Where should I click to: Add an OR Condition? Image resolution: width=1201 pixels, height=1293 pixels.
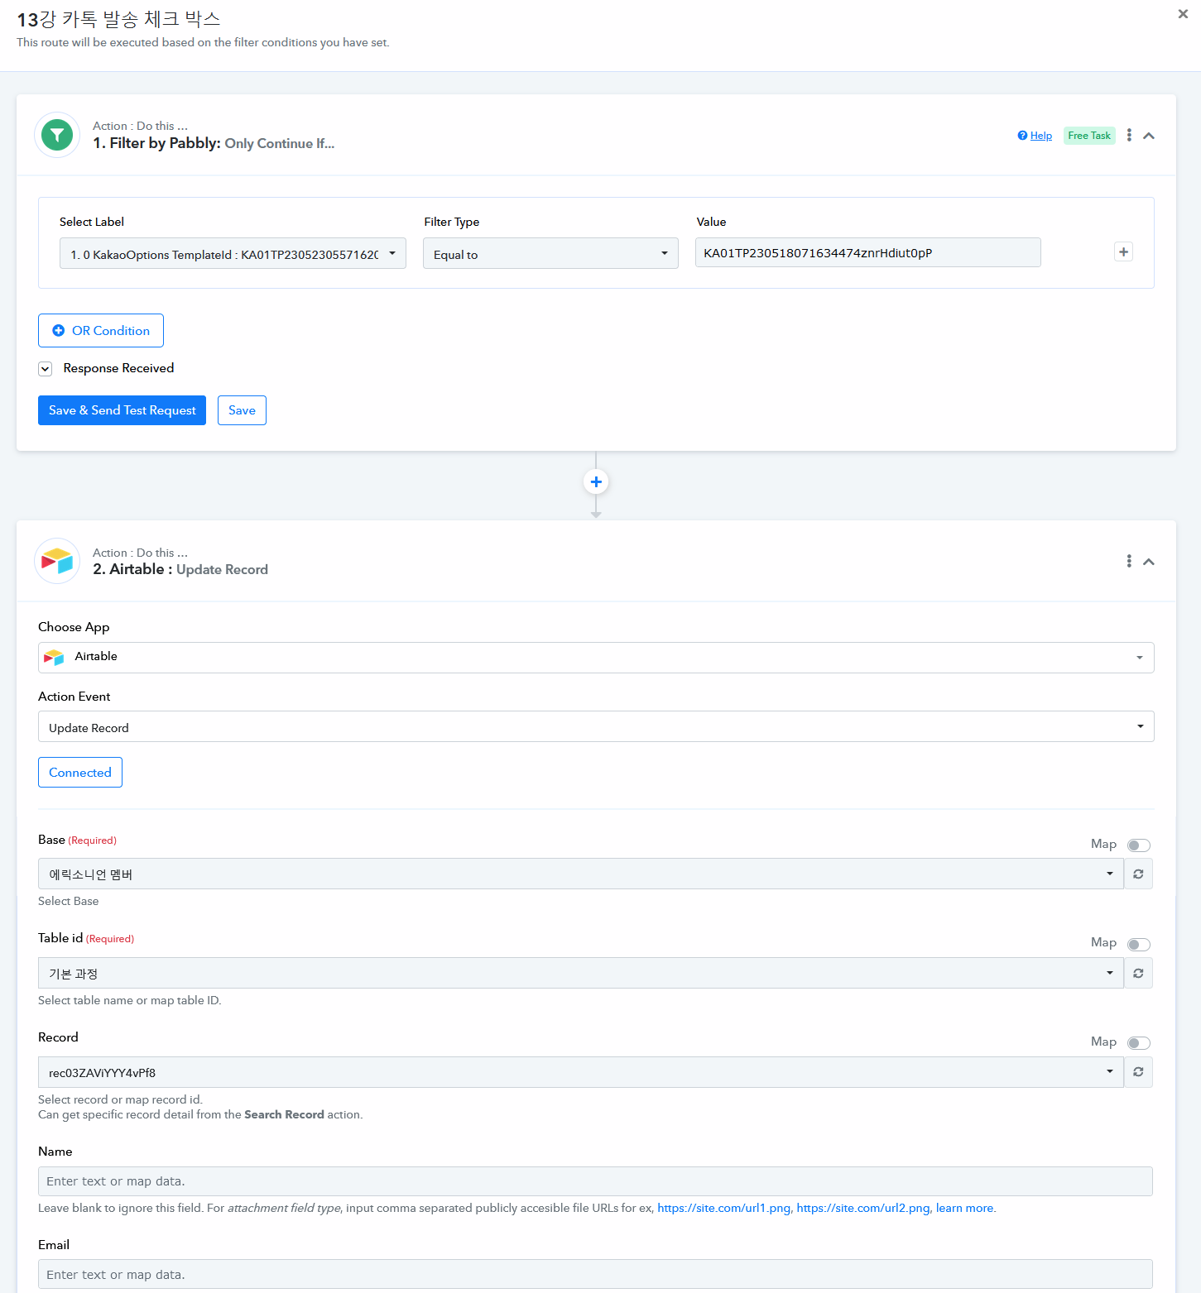point(101,330)
